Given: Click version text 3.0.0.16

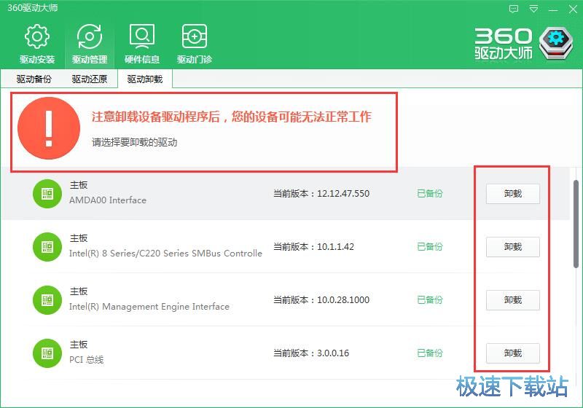Looking at the screenshot, I should 333,353.
